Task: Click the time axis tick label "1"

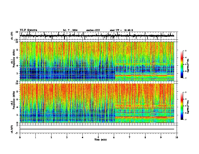Action: (36, 137)
